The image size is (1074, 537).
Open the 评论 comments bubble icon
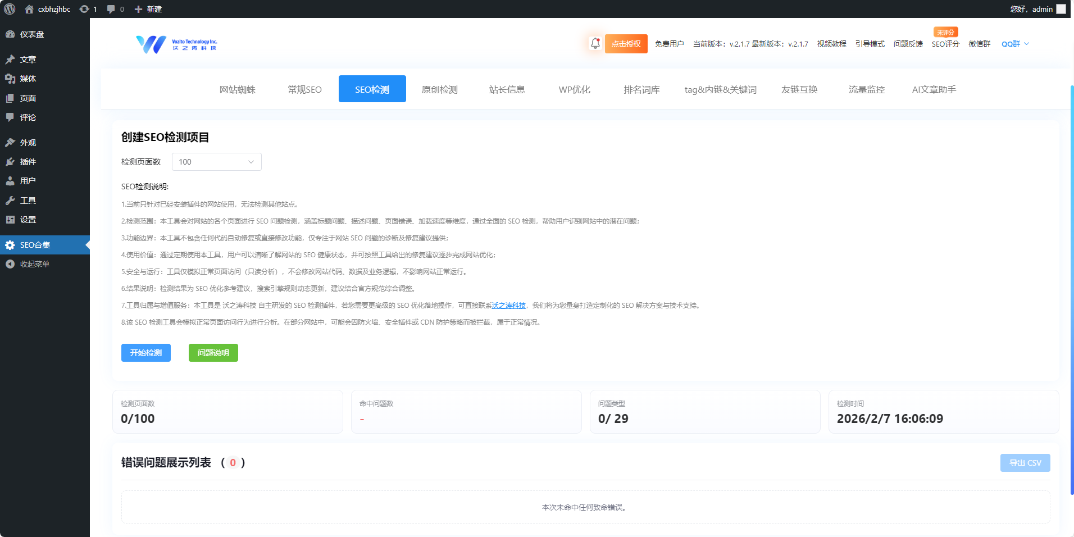tap(10, 117)
